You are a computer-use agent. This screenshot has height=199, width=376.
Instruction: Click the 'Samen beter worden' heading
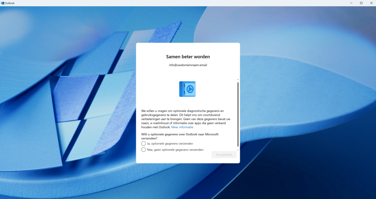[188, 57]
